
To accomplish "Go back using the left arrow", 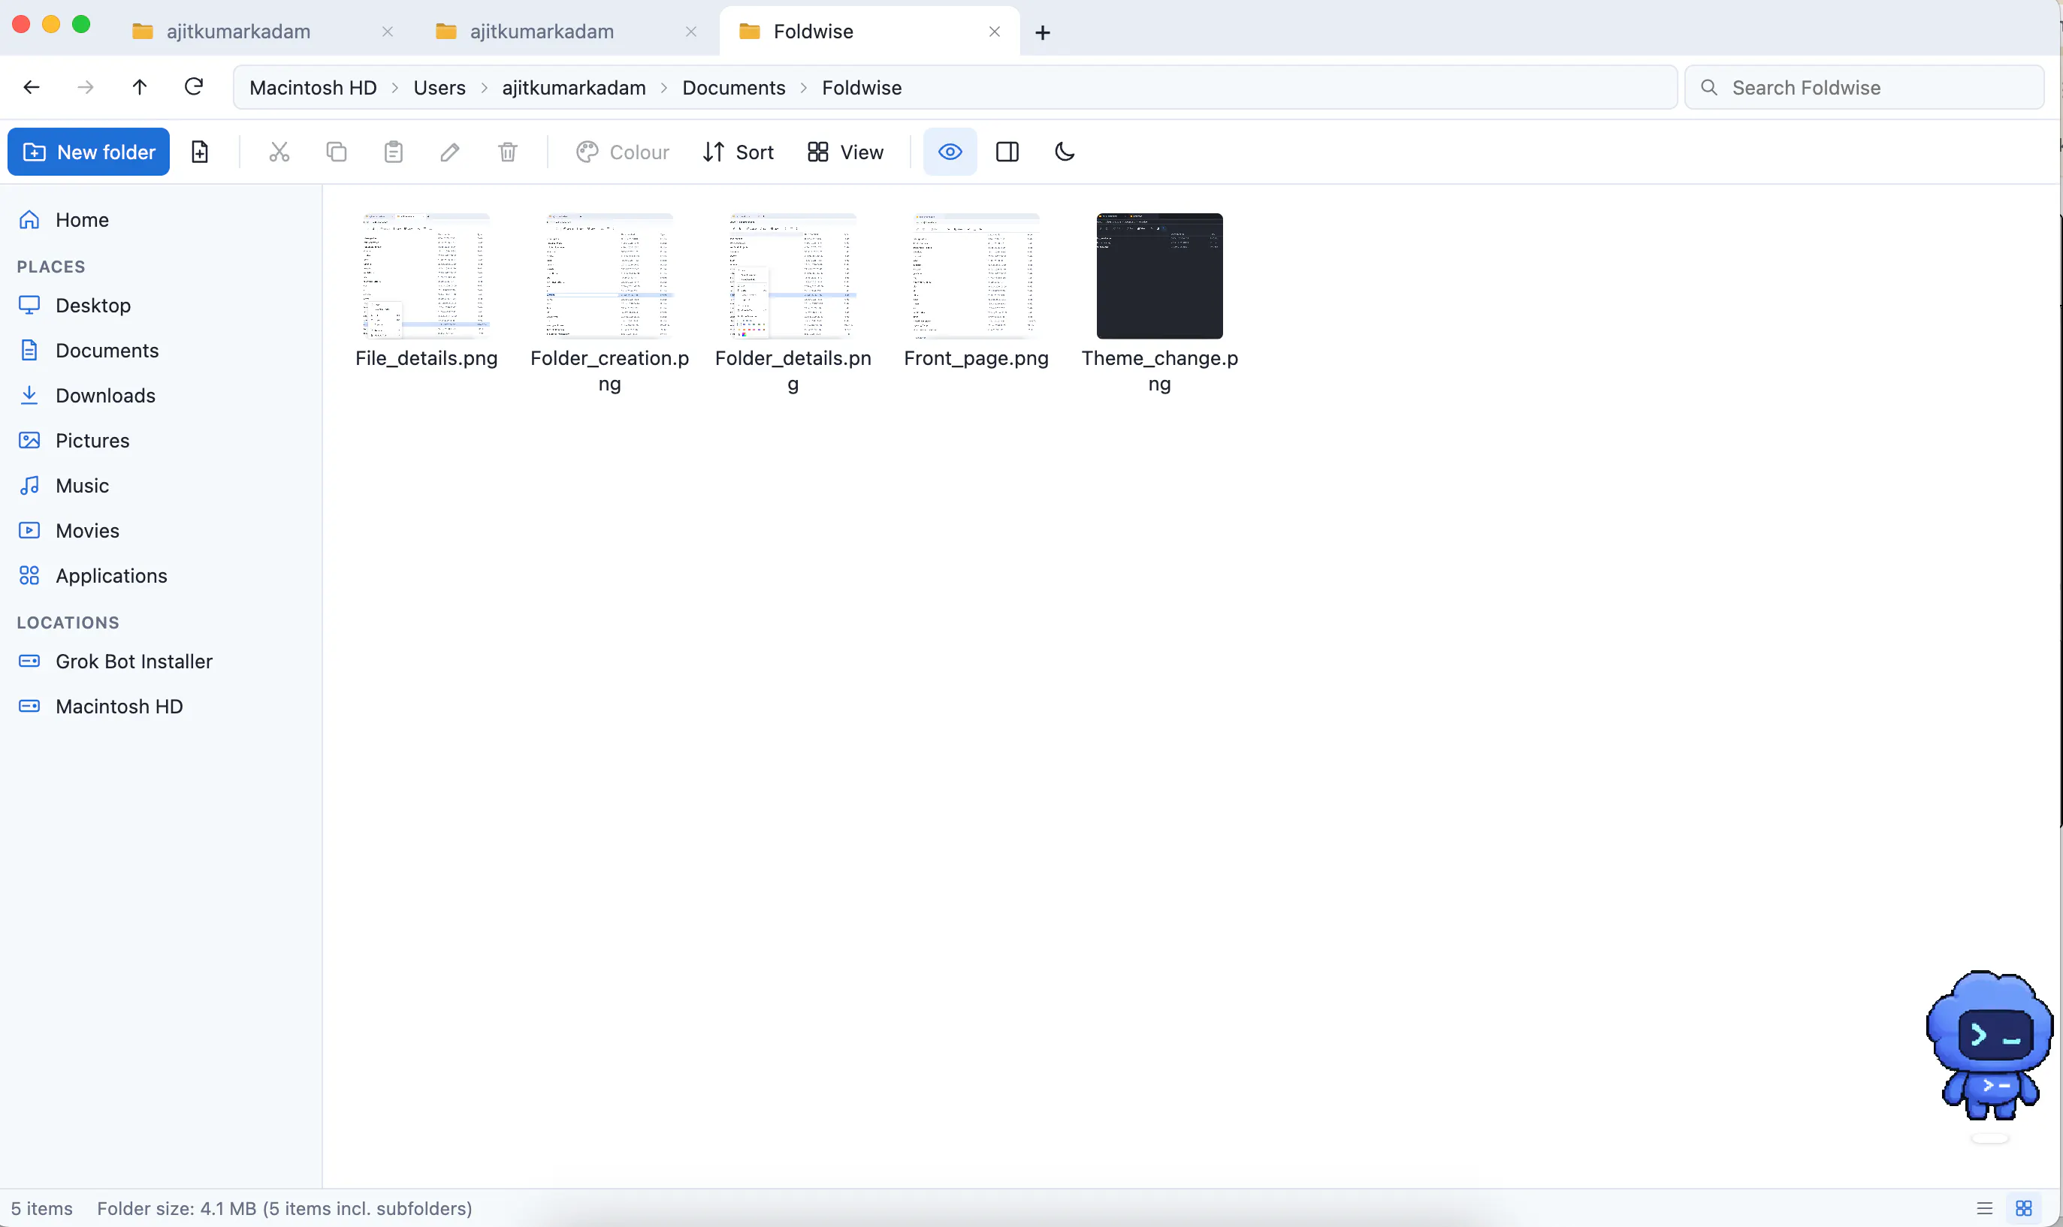I will (x=32, y=87).
